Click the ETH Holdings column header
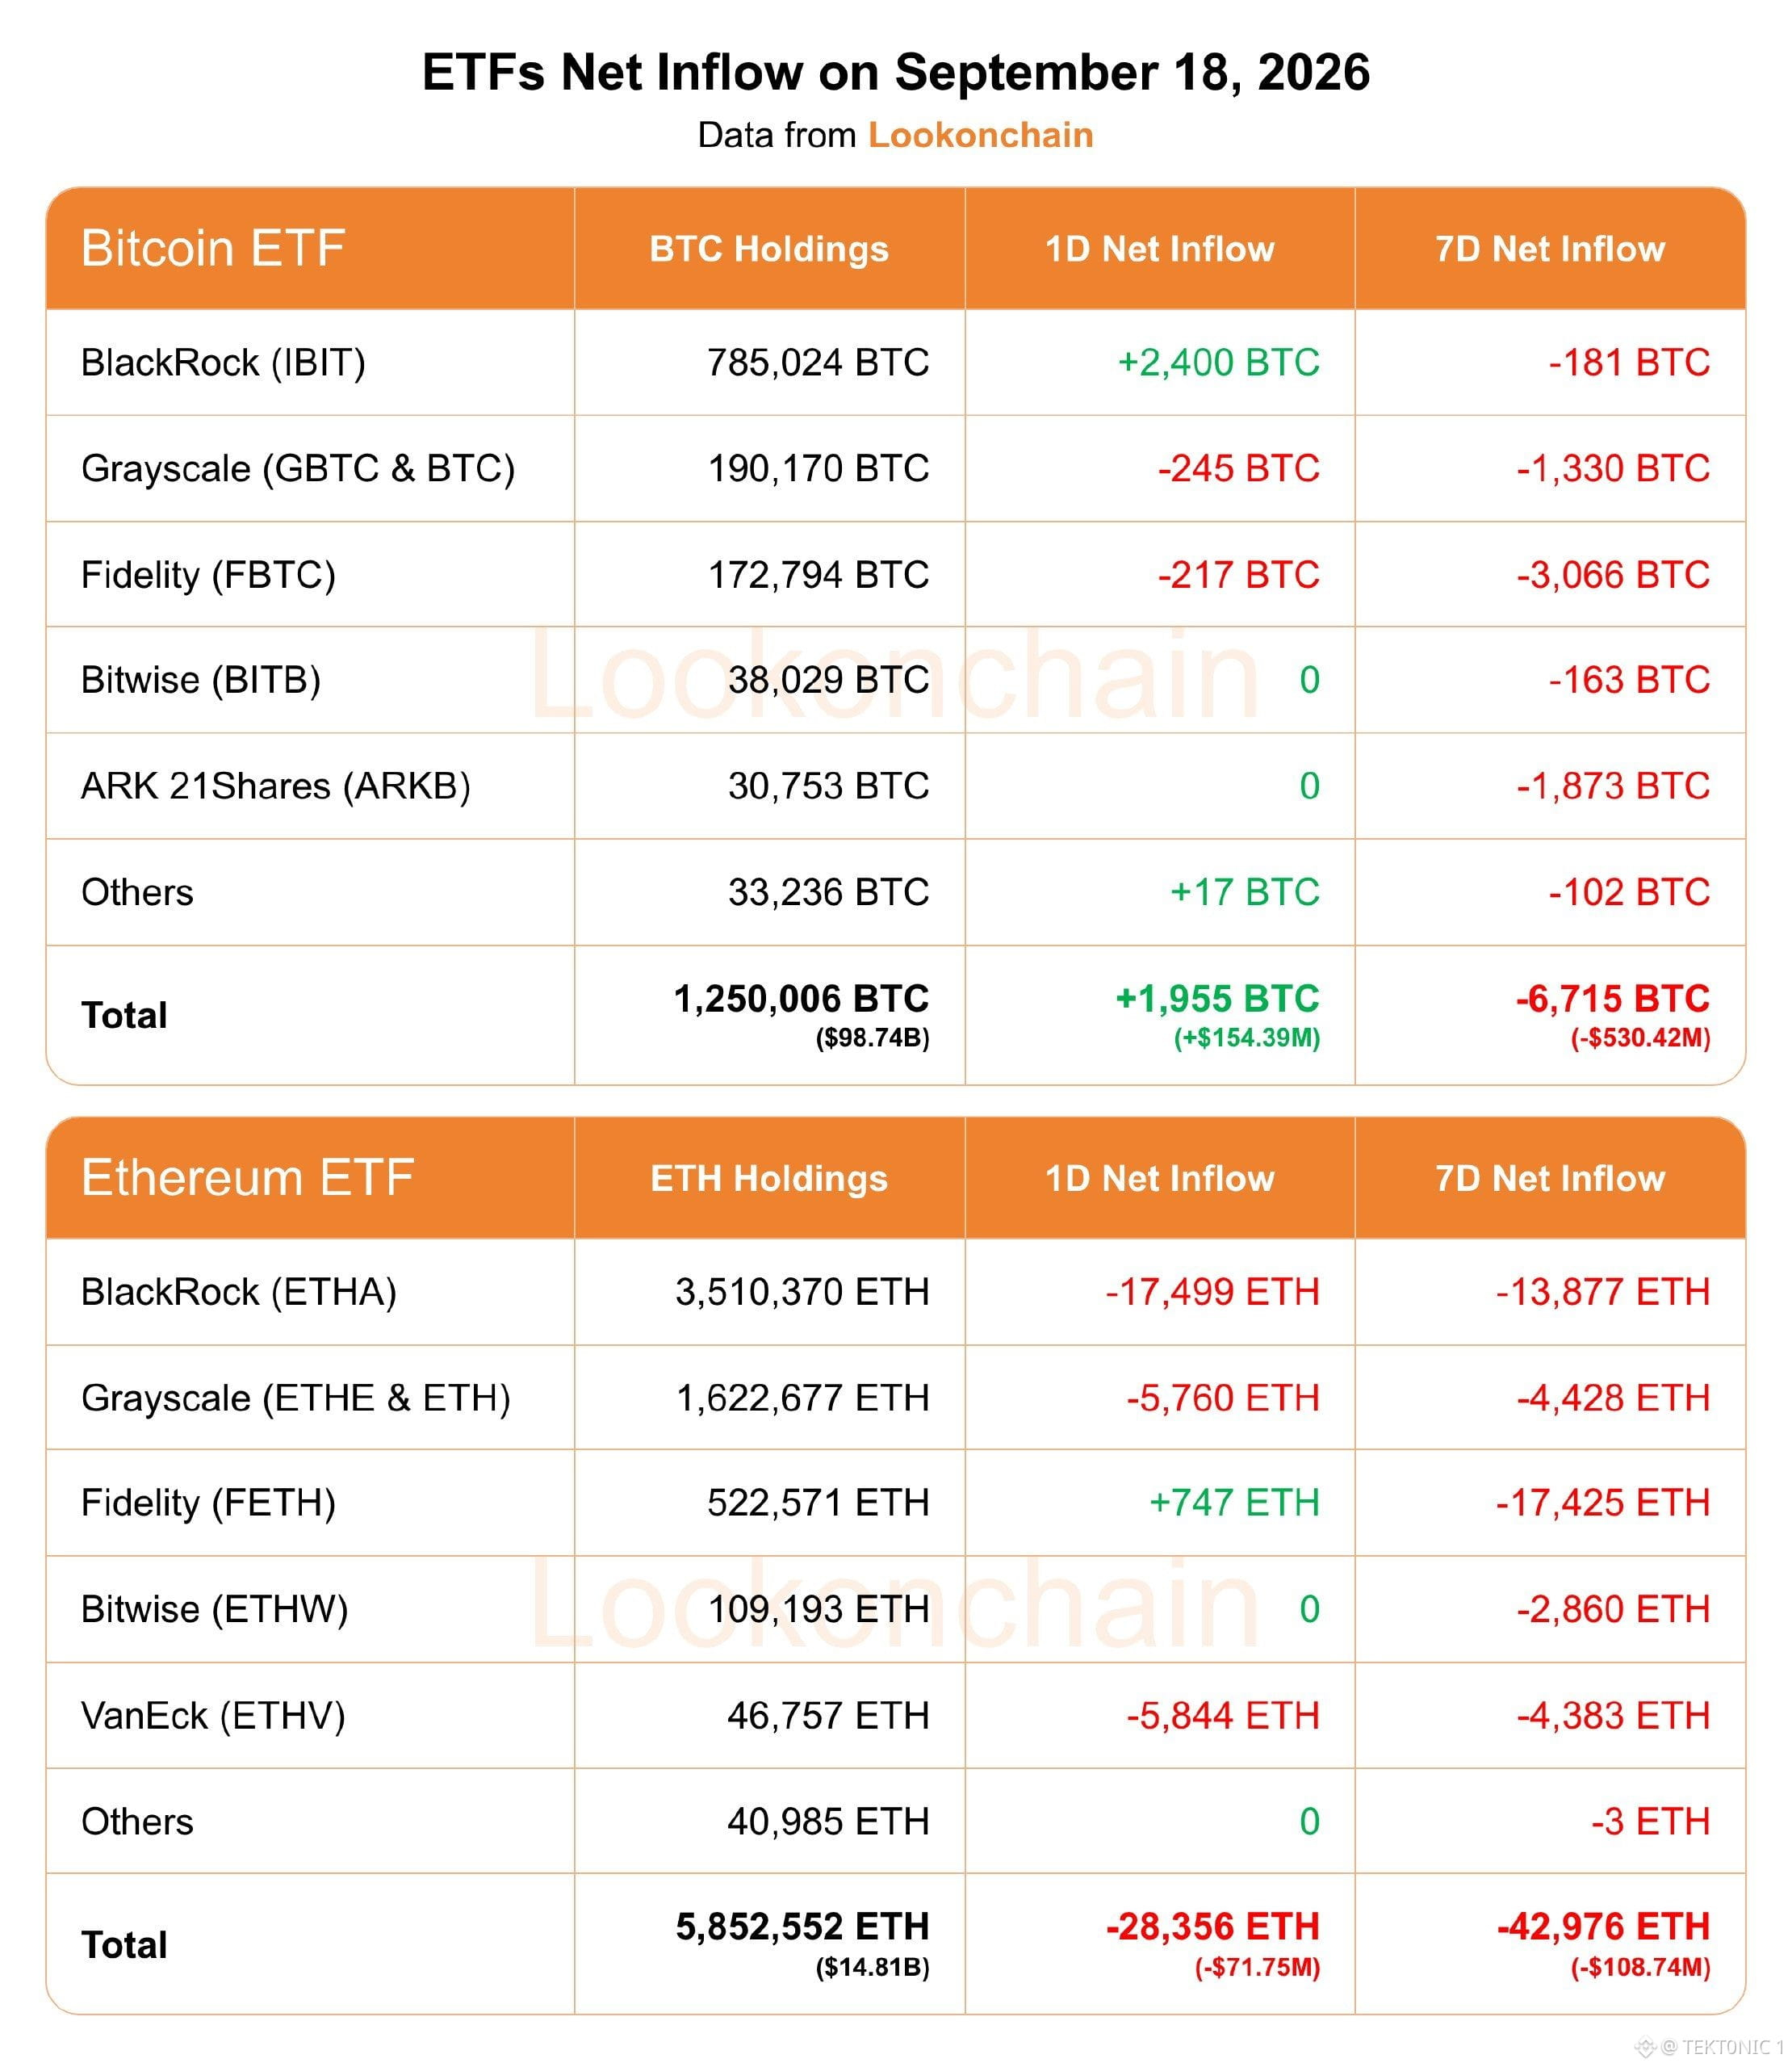 pyautogui.click(x=769, y=1178)
